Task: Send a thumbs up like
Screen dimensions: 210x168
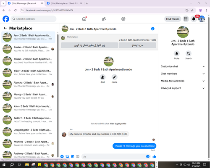Action: point(154,157)
